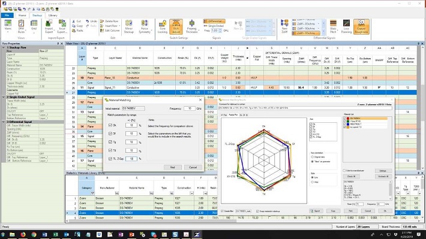The height and width of the screenshot is (239, 426).
Task: Toggle the TL Z-Exp checkbox
Action: tap(110, 159)
